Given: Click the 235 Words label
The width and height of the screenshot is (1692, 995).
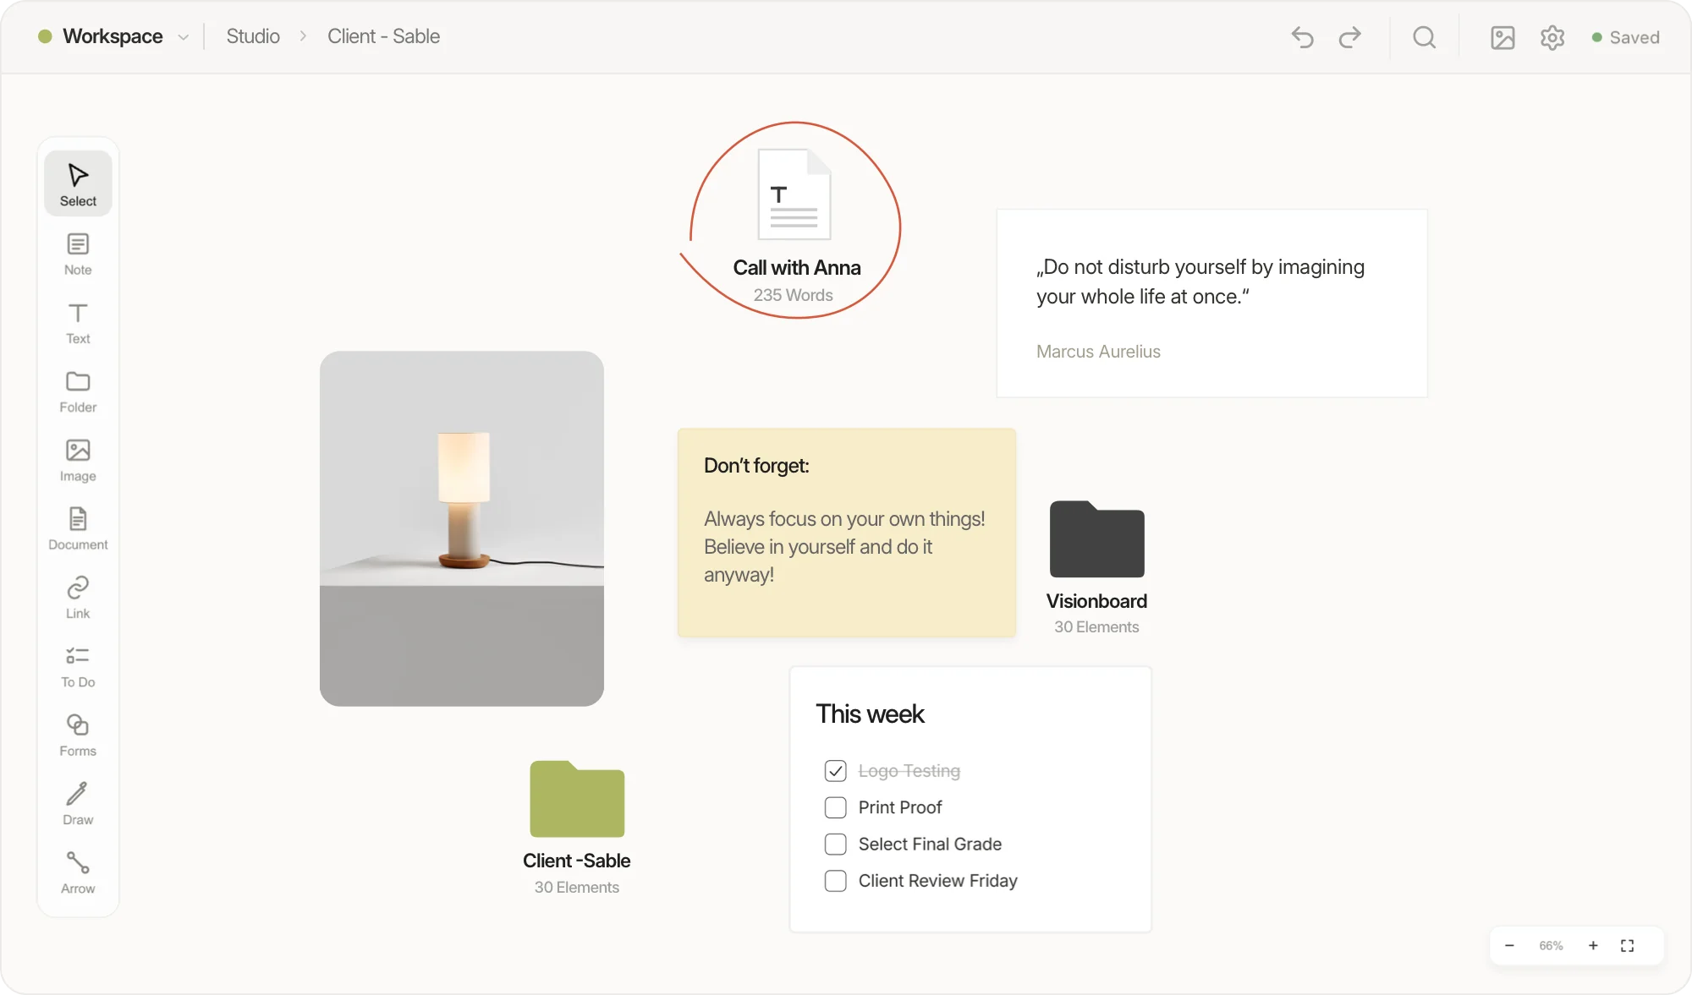Looking at the screenshot, I should coord(794,295).
